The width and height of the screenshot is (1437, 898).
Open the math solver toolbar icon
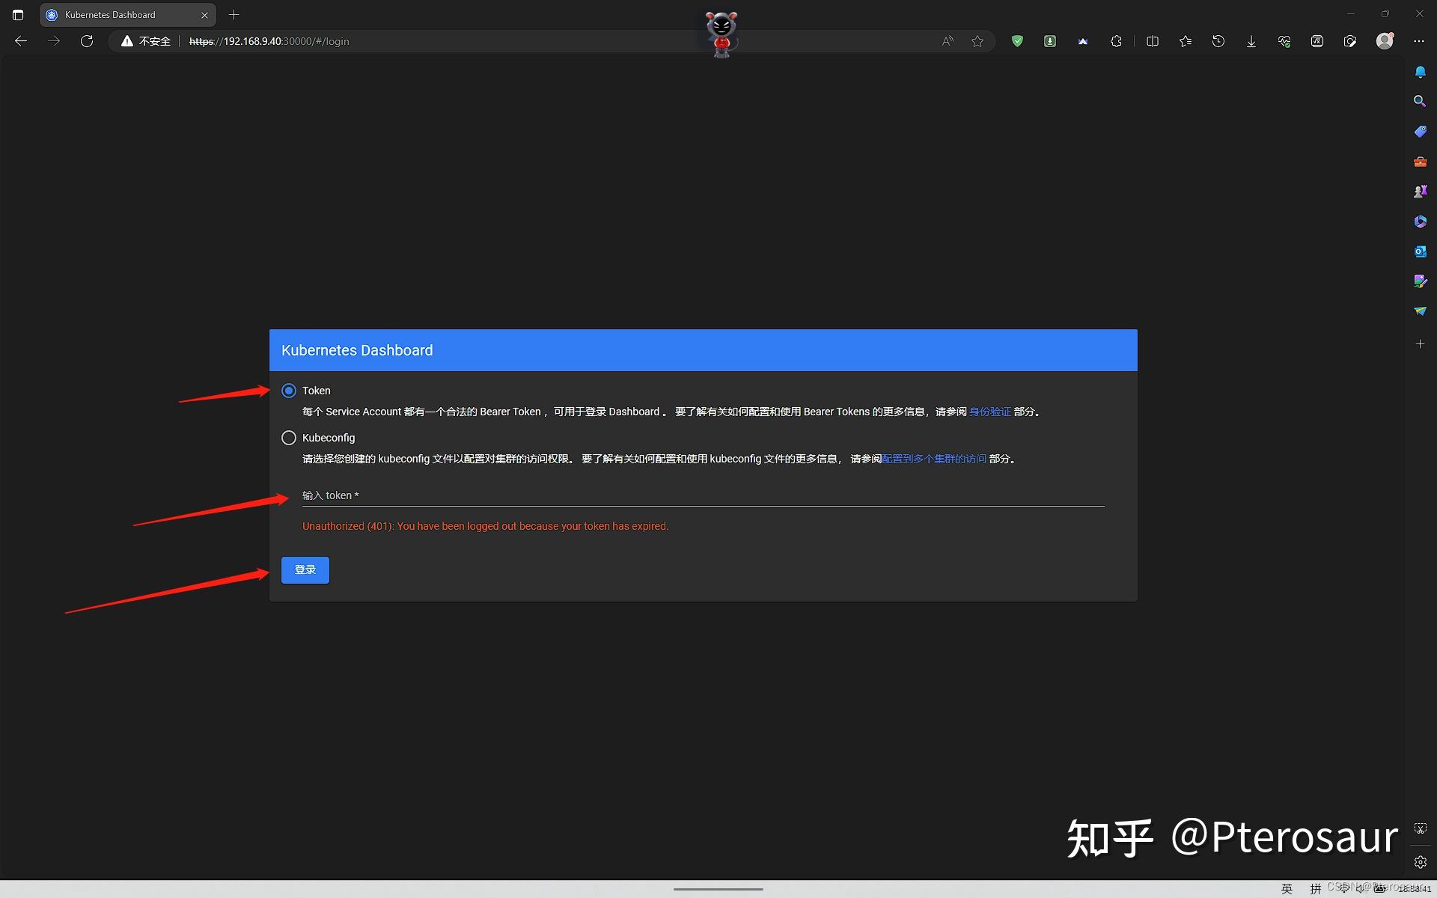[1317, 41]
